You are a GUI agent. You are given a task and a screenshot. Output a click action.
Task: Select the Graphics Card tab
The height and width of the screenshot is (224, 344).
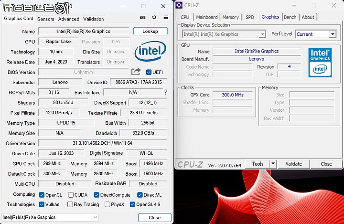19,19
